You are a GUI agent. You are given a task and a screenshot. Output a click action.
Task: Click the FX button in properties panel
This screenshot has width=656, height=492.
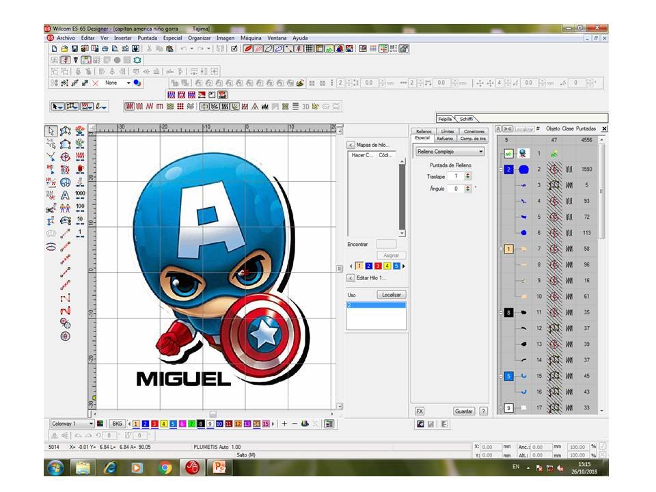tap(419, 411)
